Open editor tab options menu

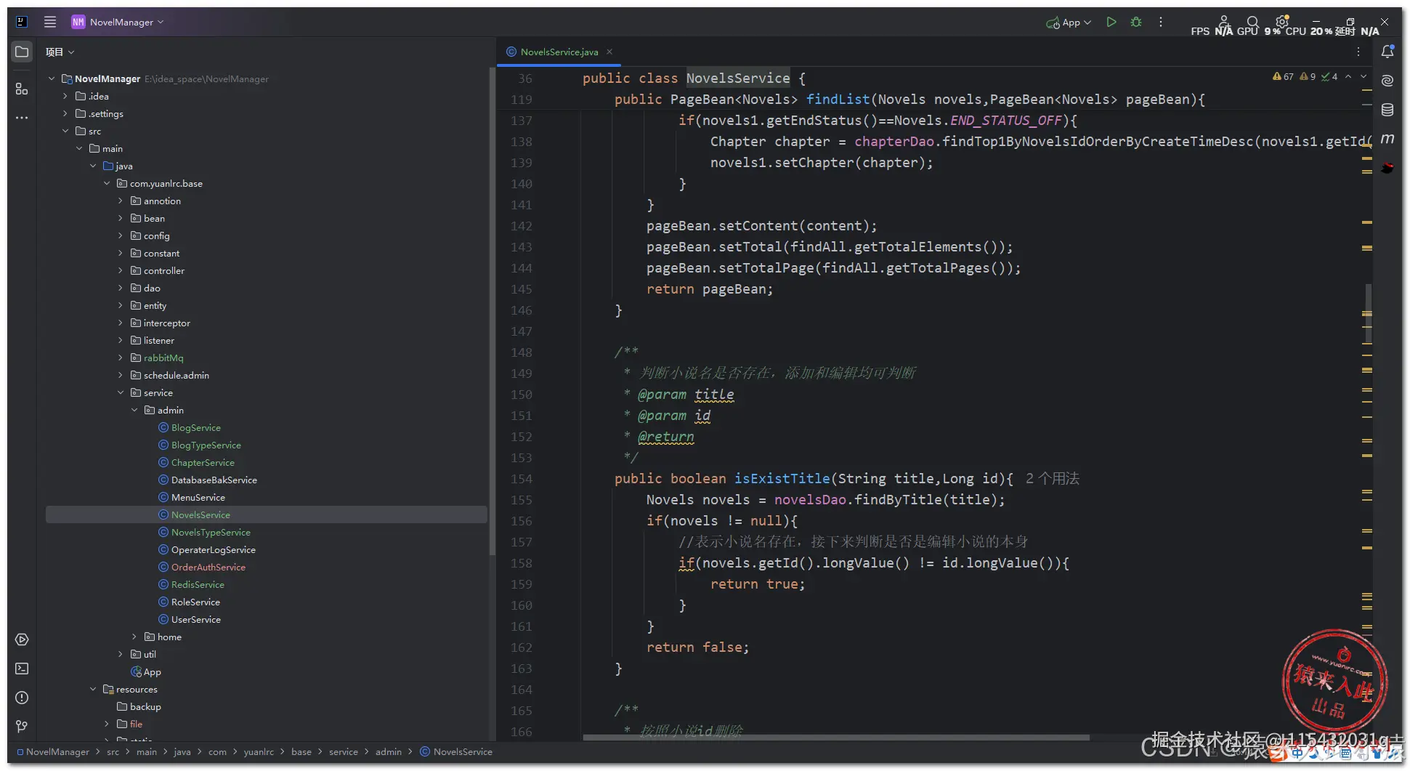click(x=1358, y=52)
